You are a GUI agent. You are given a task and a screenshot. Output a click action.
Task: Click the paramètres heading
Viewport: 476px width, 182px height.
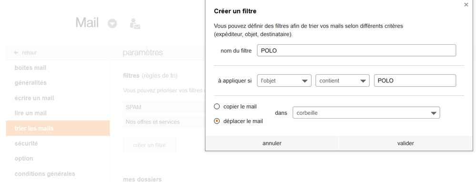[142, 52]
